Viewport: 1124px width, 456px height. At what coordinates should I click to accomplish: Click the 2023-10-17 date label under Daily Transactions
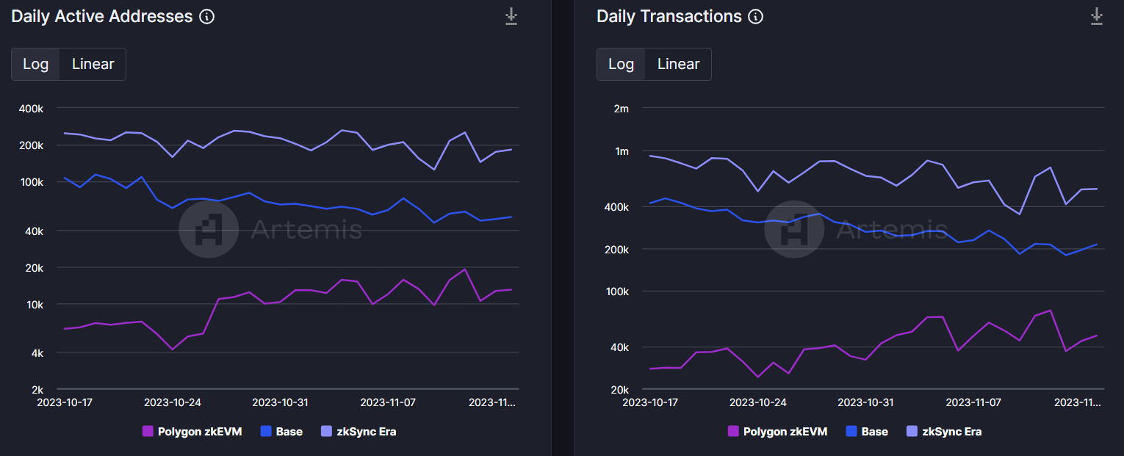click(x=651, y=402)
